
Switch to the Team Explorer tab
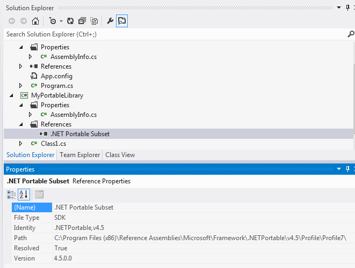point(79,155)
